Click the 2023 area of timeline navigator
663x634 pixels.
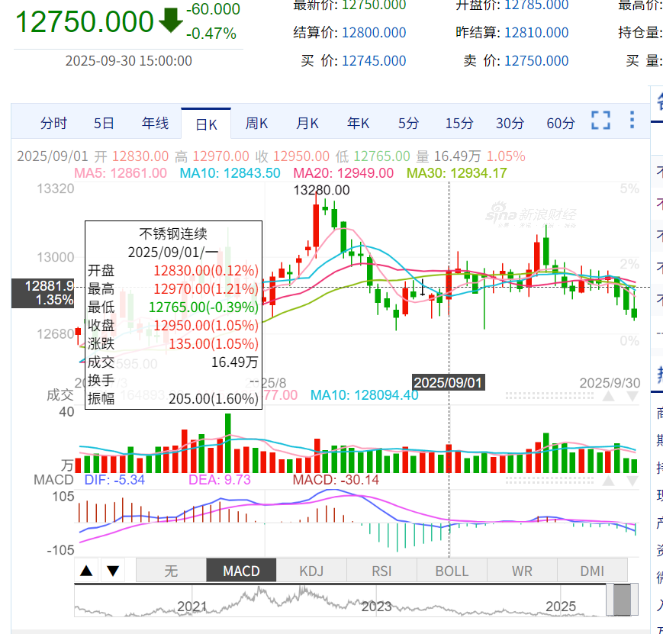[376, 607]
